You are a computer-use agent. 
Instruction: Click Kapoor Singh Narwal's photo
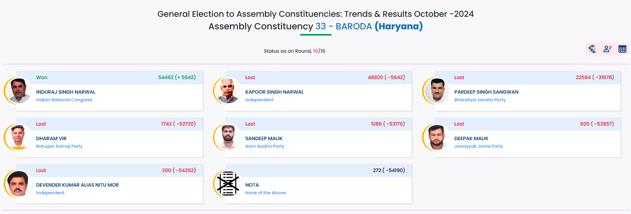(228, 91)
